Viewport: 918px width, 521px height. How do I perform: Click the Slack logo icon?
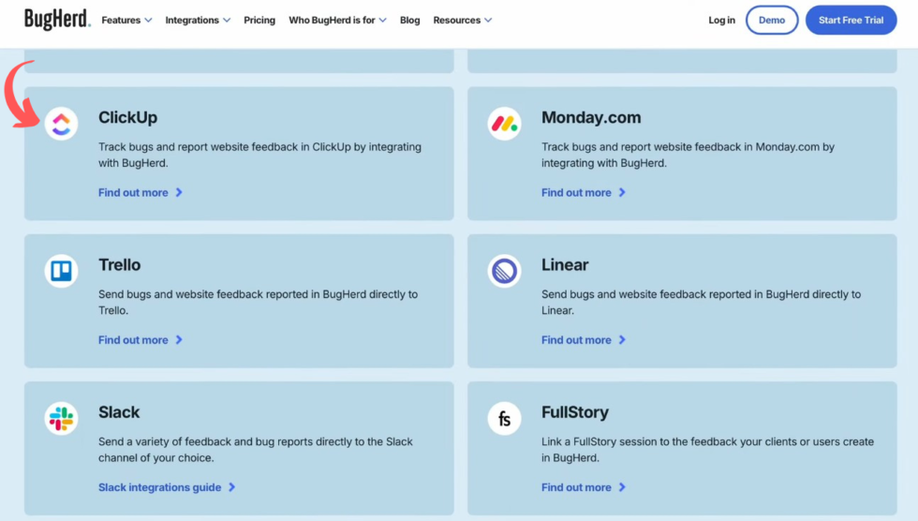(62, 419)
